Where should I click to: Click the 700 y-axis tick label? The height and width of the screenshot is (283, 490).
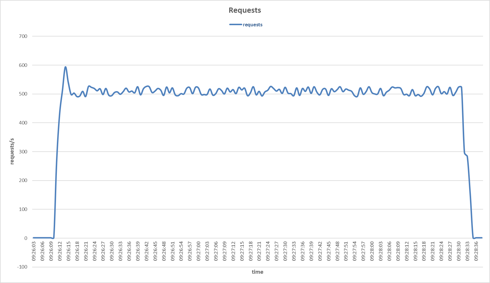[23, 36]
